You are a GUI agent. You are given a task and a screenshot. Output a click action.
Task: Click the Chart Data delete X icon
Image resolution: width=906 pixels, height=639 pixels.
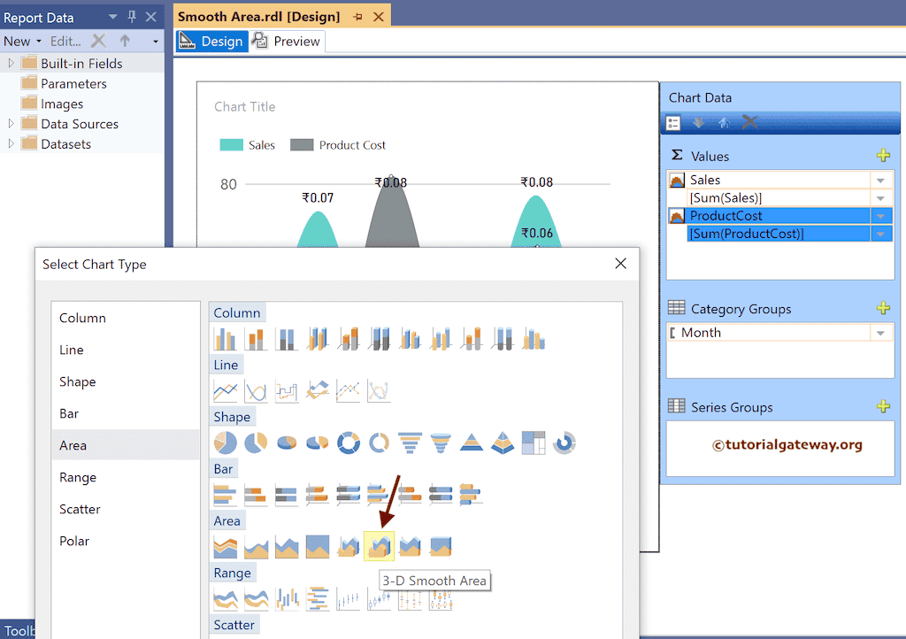(x=750, y=122)
